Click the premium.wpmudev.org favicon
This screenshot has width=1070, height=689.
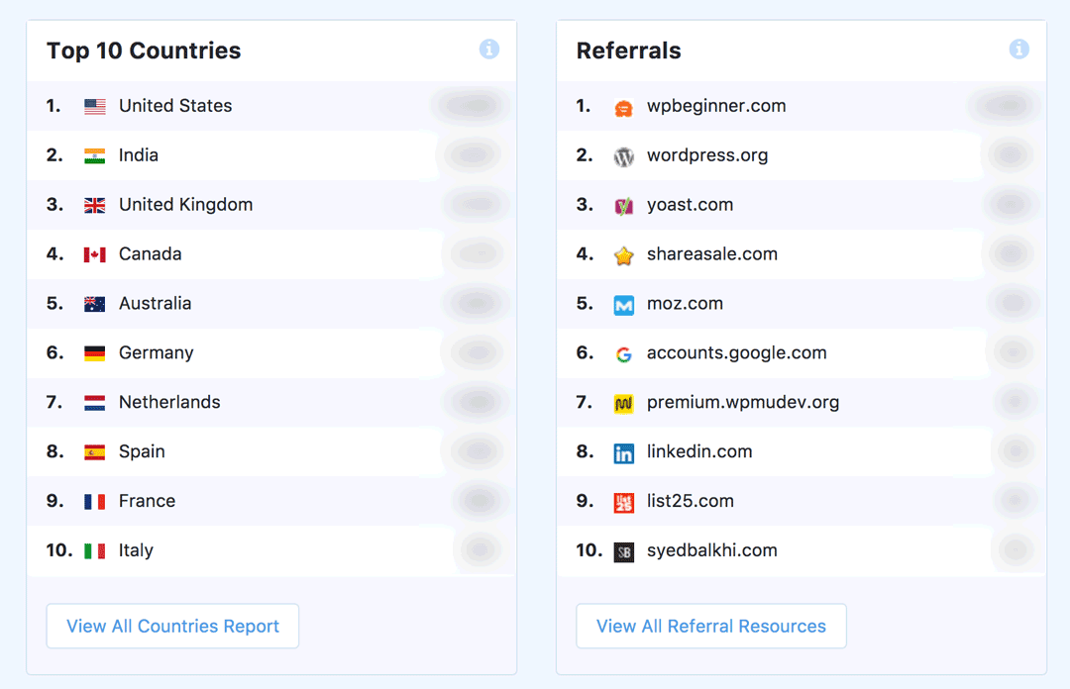point(624,404)
